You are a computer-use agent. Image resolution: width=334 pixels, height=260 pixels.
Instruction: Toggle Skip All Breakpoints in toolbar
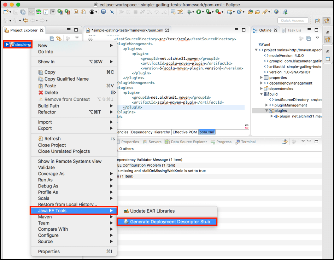112,12
